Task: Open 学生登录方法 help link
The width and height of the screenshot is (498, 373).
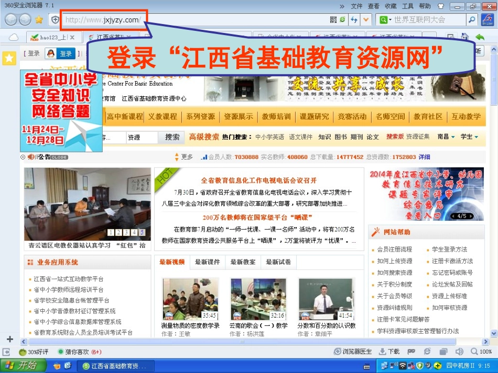Action: click(x=449, y=250)
